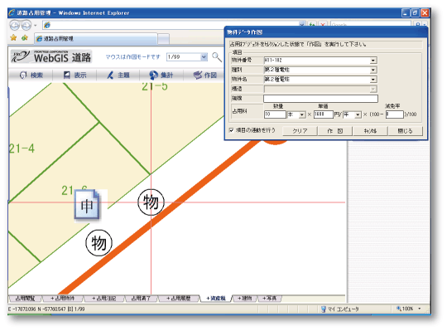
Task: Select the 占用閲覧 bottom tab
Action: (25, 299)
